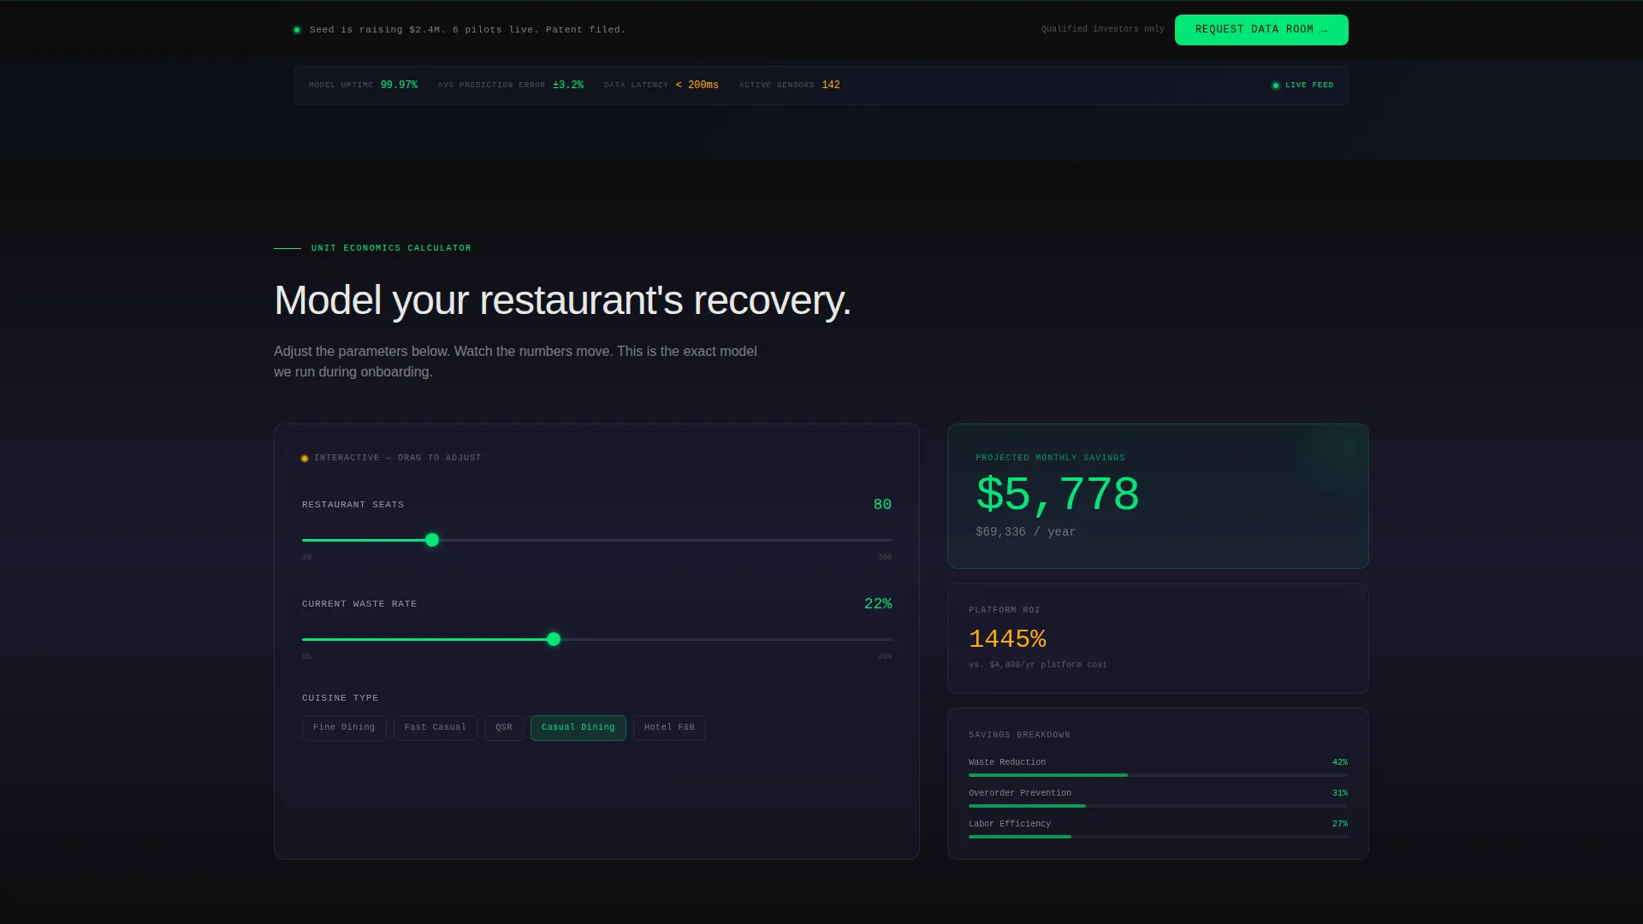The image size is (1643, 924).
Task: Click the Current Waste Rate value 22%
Action: point(878,604)
